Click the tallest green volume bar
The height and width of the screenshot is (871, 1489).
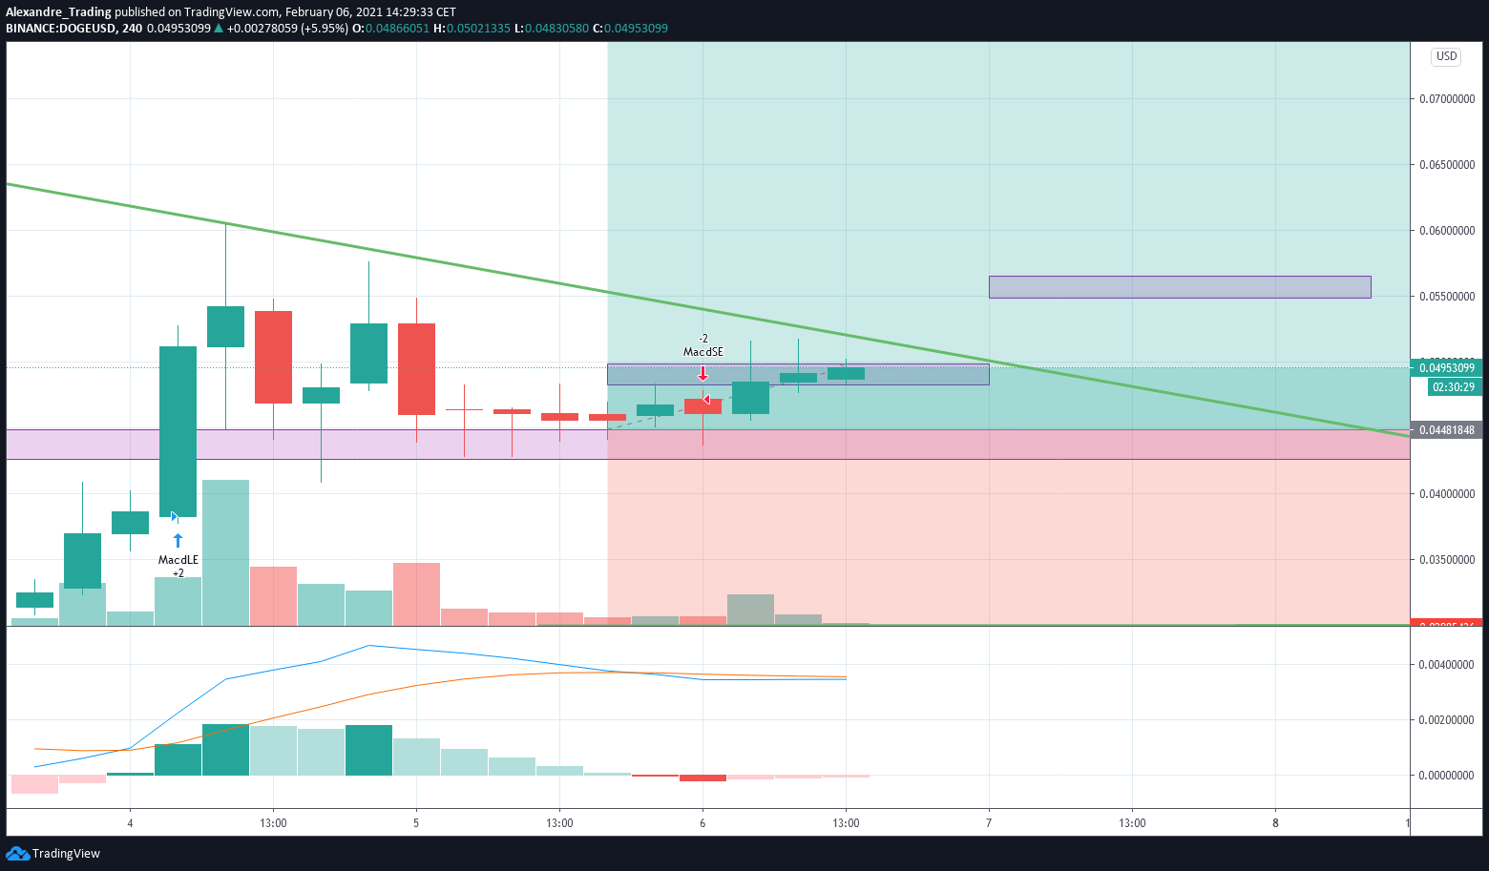[225, 552]
